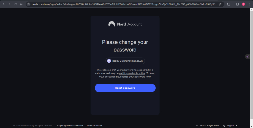The image size is (253, 128).
Task: Open the pink profile avatar
Action: (243, 4)
